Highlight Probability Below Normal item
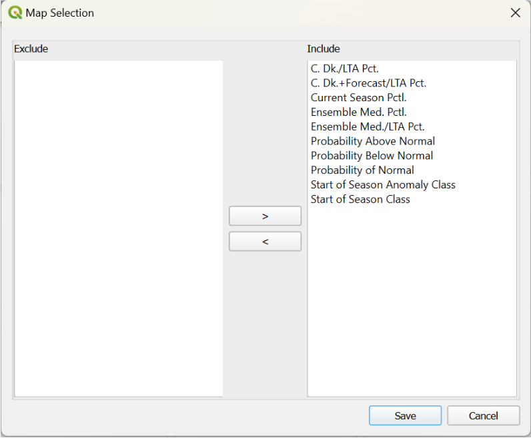Image resolution: width=531 pixels, height=438 pixels. [x=372, y=156]
